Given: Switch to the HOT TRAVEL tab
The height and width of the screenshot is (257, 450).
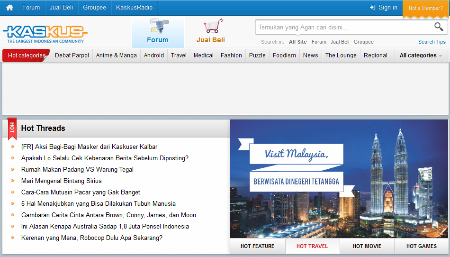Looking at the screenshot, I should click(312, 246).
